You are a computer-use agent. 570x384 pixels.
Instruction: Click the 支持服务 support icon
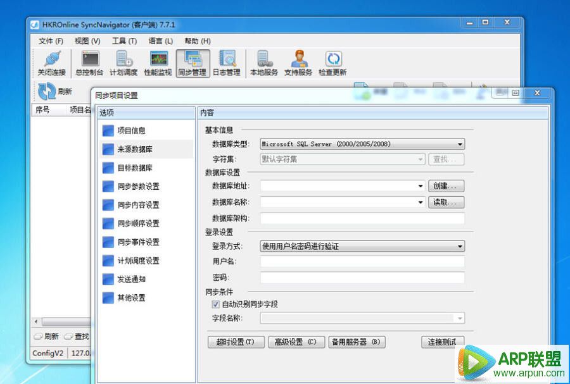[x=298, y=63]
